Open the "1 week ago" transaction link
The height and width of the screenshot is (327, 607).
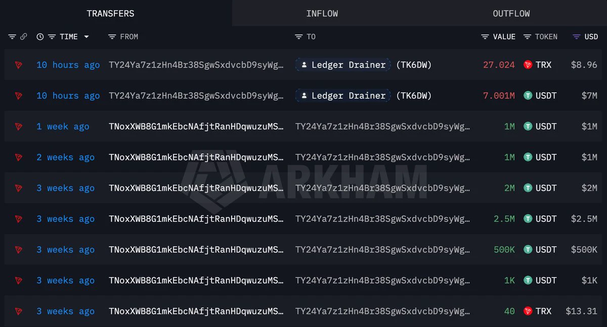[63, 127]
